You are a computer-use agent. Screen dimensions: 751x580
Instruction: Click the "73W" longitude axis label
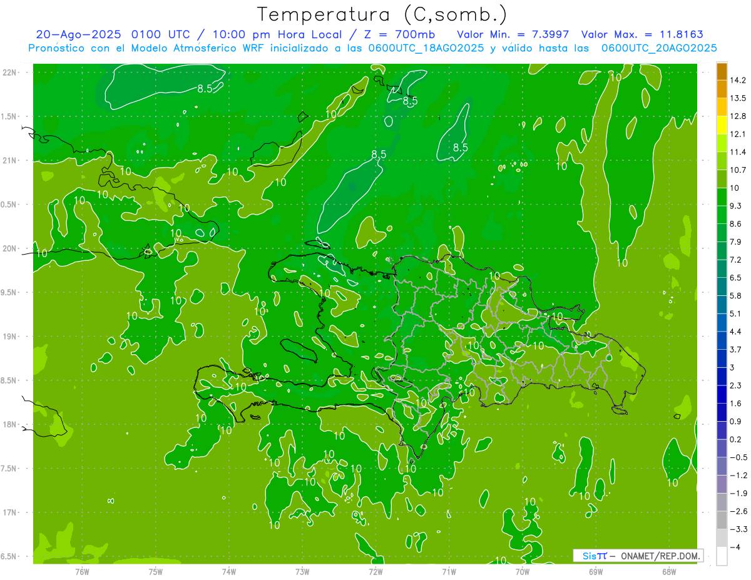(x=302, y=571)
